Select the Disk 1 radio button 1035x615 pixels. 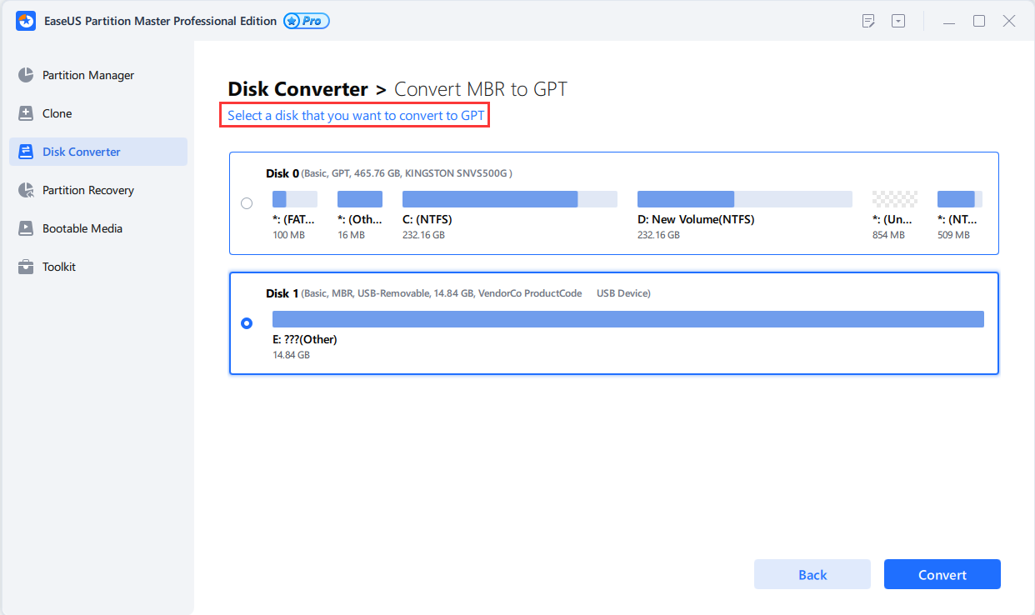pos(247,322)
